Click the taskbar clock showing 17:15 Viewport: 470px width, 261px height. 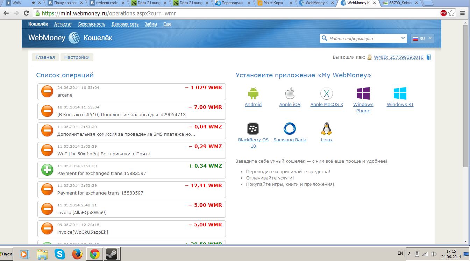tap(451, 251)
